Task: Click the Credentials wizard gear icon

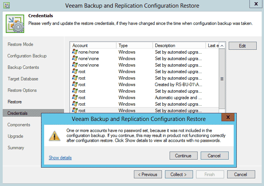Action: click(x=15, y=24)
